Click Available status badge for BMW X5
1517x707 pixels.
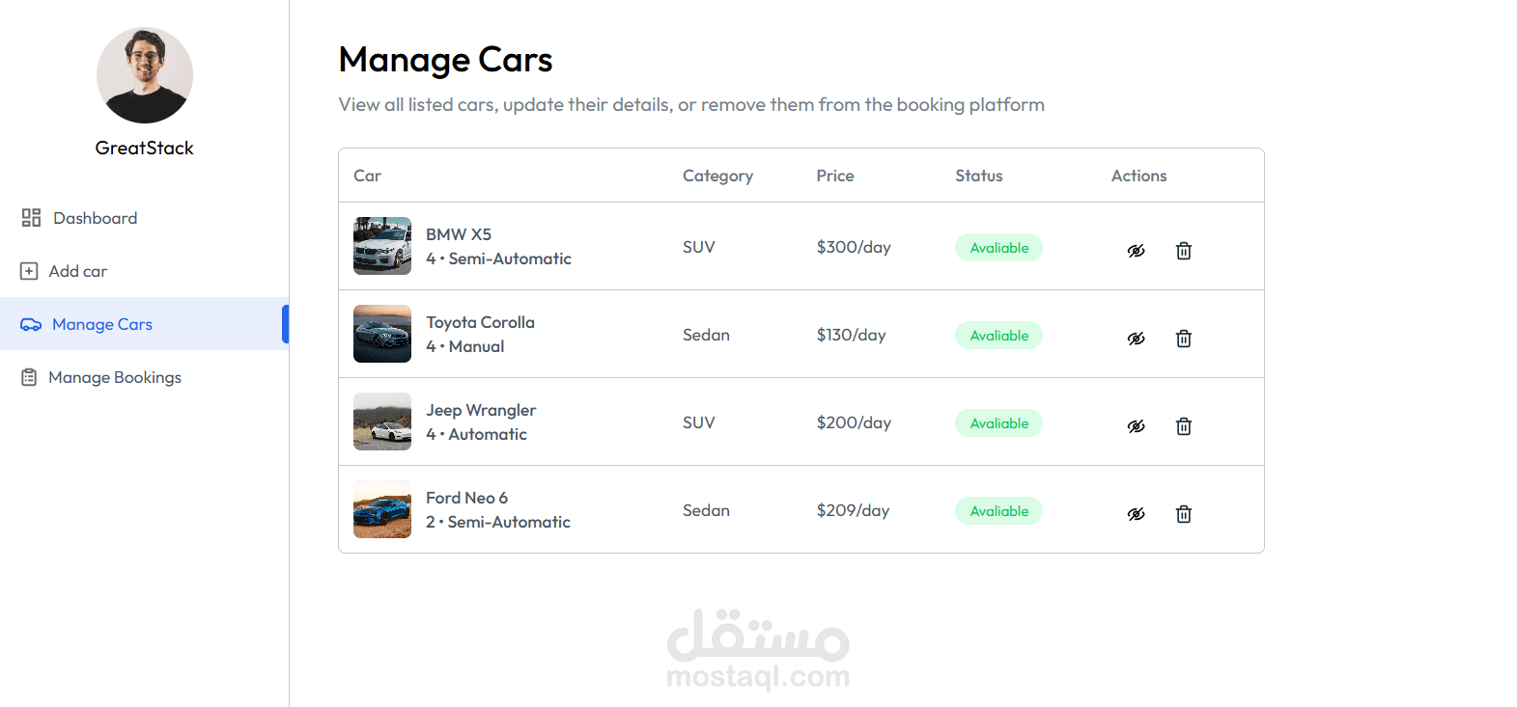pos(998,248)
